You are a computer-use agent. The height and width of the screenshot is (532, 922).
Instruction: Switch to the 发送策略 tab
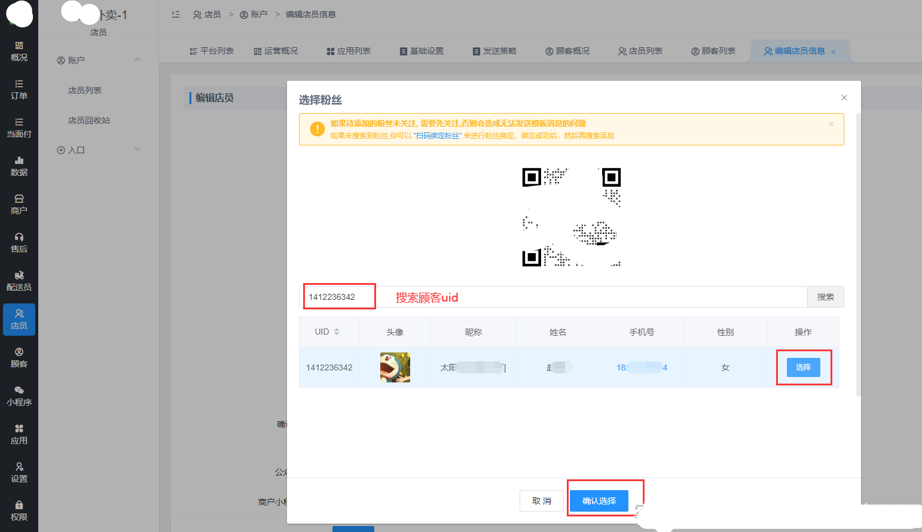click(494, 51)
